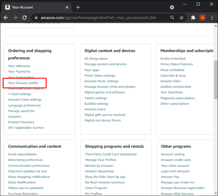Click the browser back arrow

point(6,17)
